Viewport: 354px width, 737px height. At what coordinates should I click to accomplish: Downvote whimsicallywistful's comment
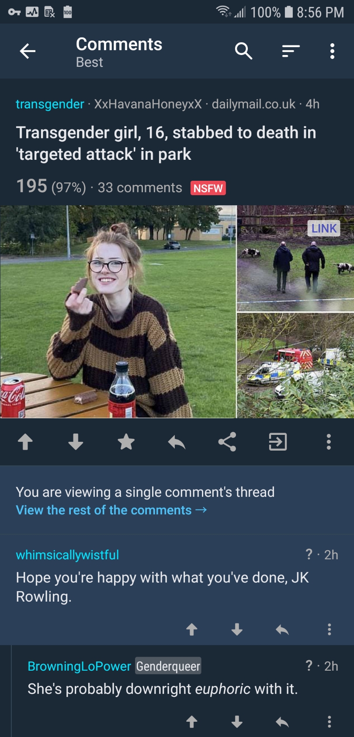point(237,629)
